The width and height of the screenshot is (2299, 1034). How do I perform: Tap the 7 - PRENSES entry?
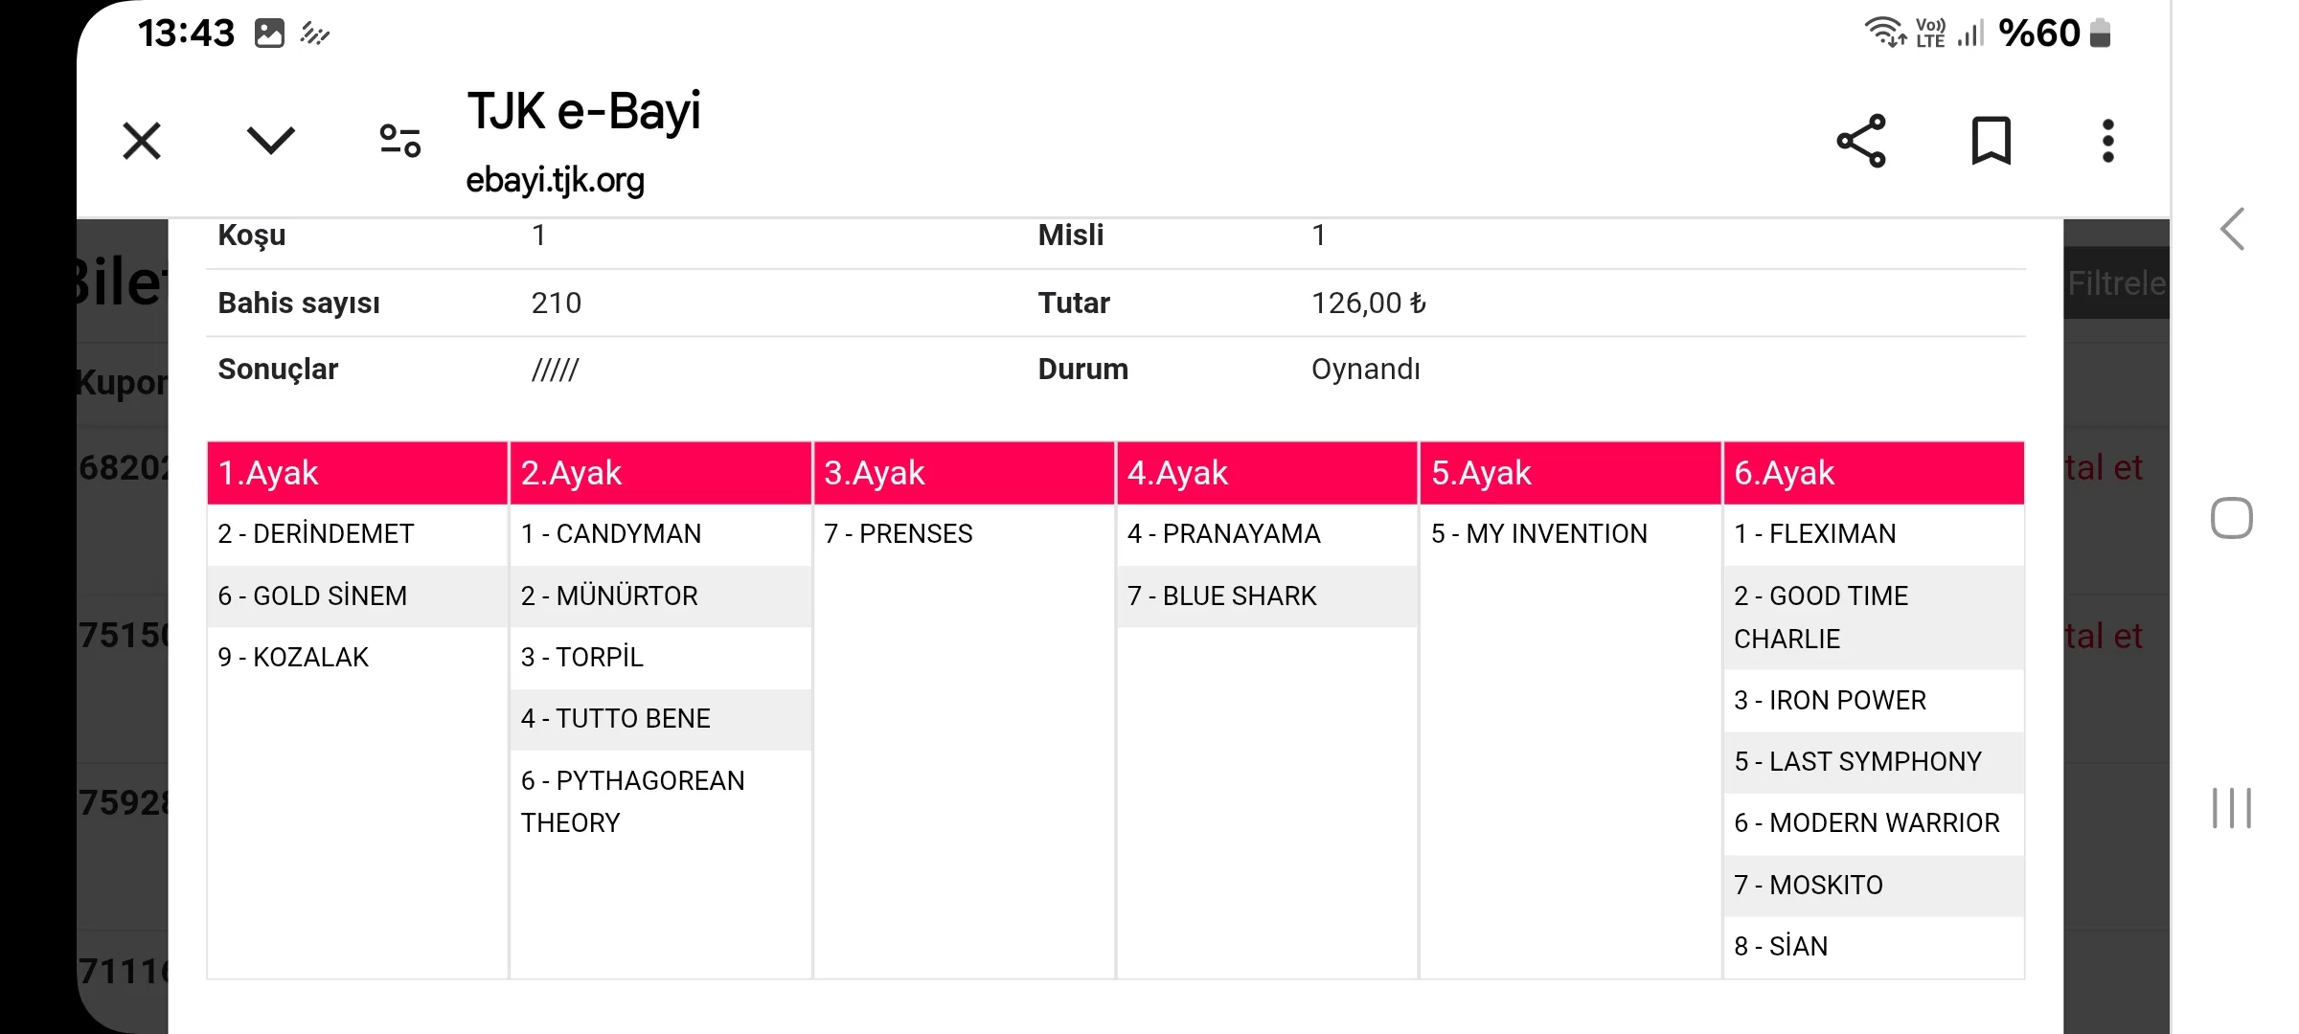click(x=898, y=534)
